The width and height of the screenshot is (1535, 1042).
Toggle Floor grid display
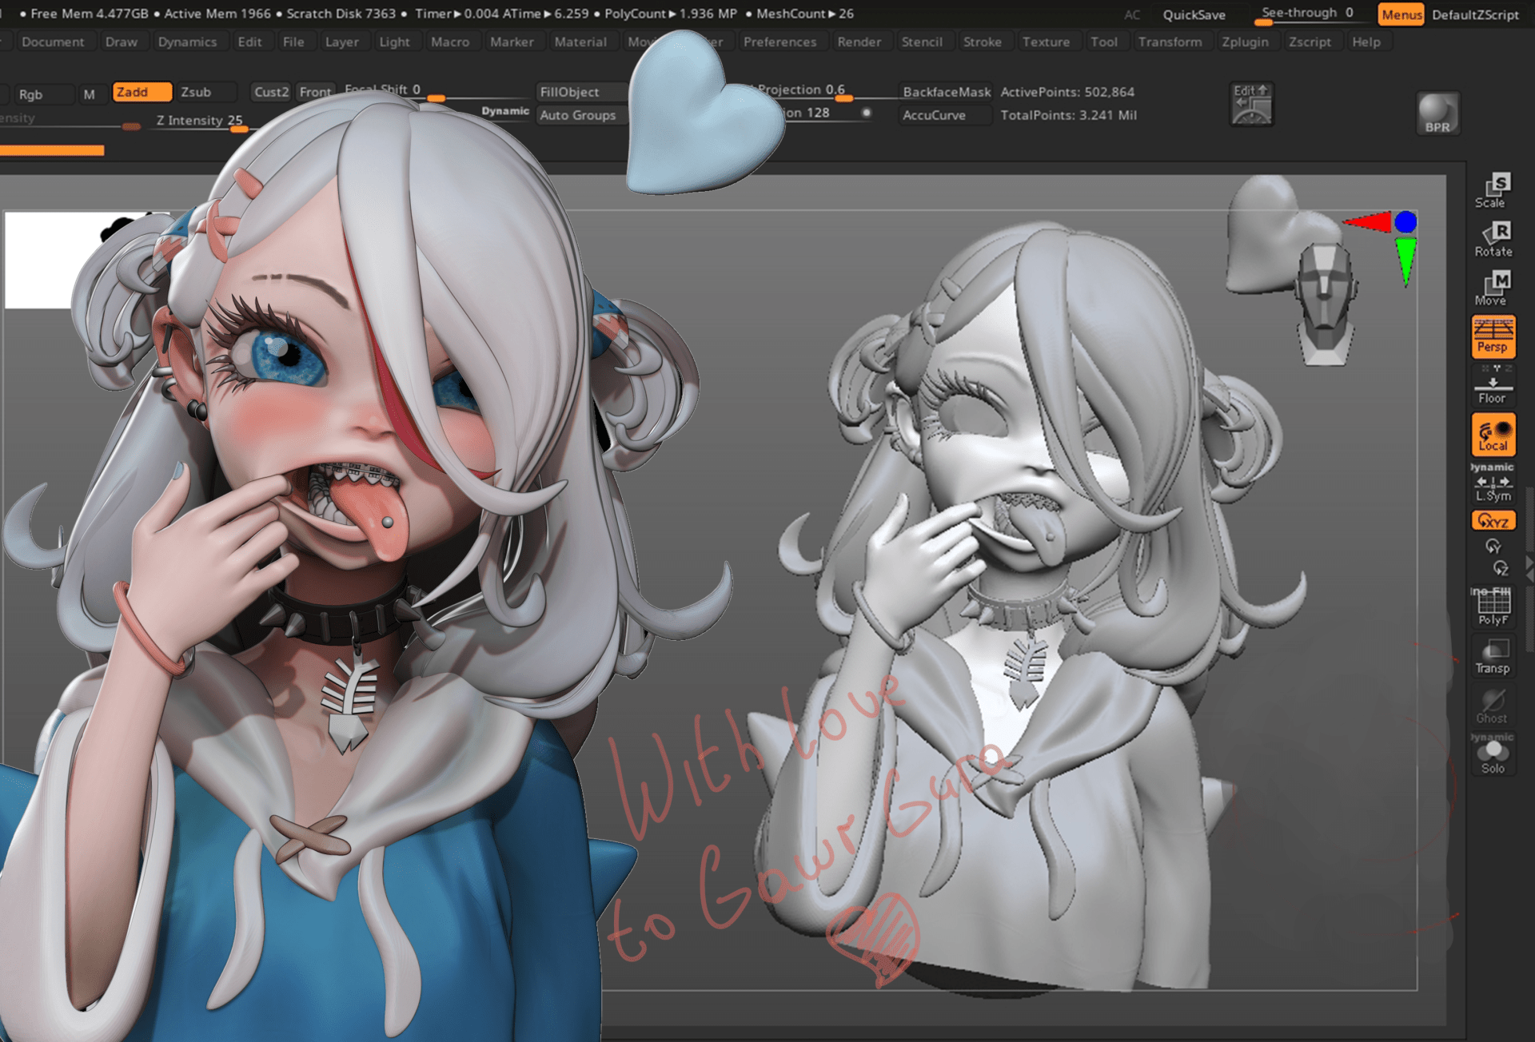pyautogui.click(x=1493, y=389)
